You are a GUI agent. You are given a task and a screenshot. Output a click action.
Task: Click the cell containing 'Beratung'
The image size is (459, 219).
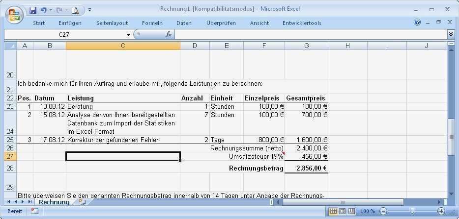point(123,107)
